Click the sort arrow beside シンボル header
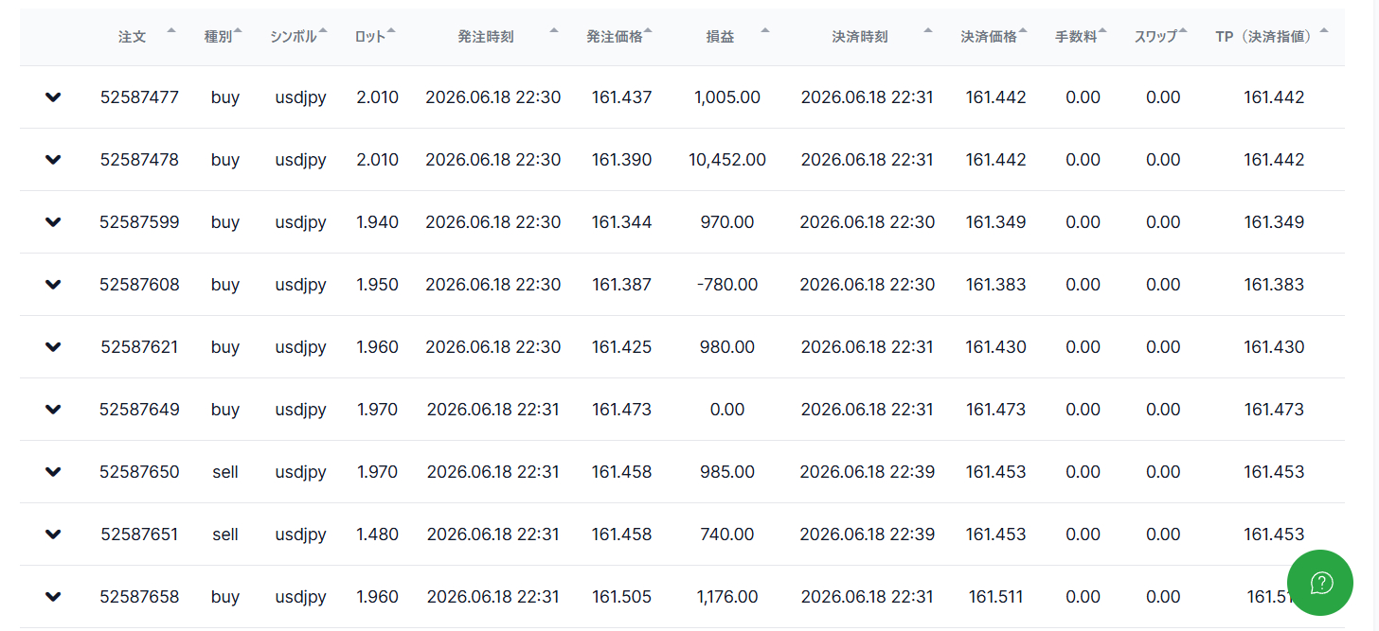The width and height of the screenshot is (1379, 631). [323, 31]
